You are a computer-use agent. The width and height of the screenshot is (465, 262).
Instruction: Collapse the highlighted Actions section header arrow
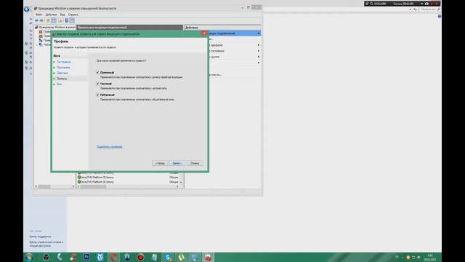point(259,33)
